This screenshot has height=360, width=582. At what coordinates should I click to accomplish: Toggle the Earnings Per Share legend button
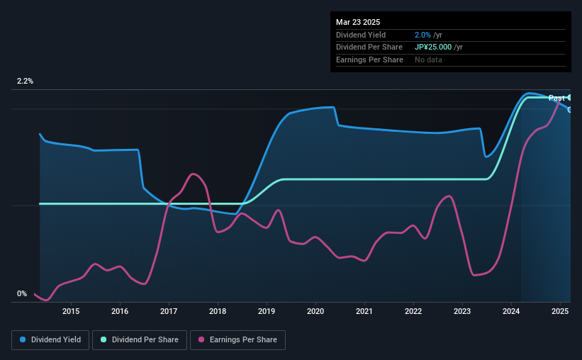237,340
